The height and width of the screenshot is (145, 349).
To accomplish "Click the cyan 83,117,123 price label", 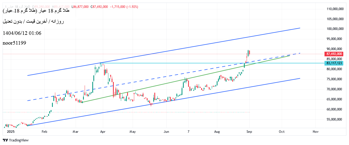I will (334, 63).
